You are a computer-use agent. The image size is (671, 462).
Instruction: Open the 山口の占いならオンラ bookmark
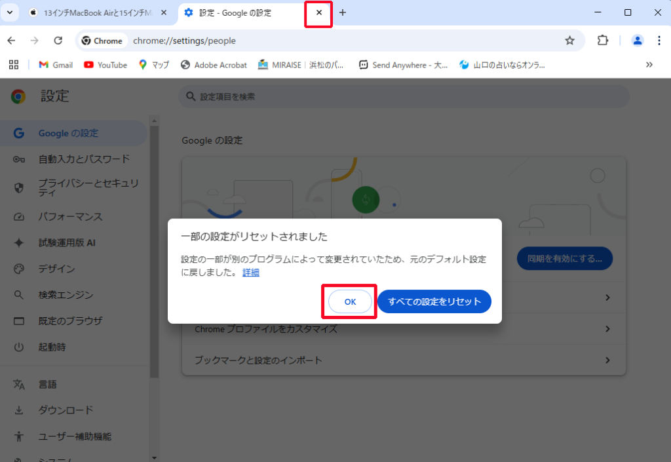(502, 65)
